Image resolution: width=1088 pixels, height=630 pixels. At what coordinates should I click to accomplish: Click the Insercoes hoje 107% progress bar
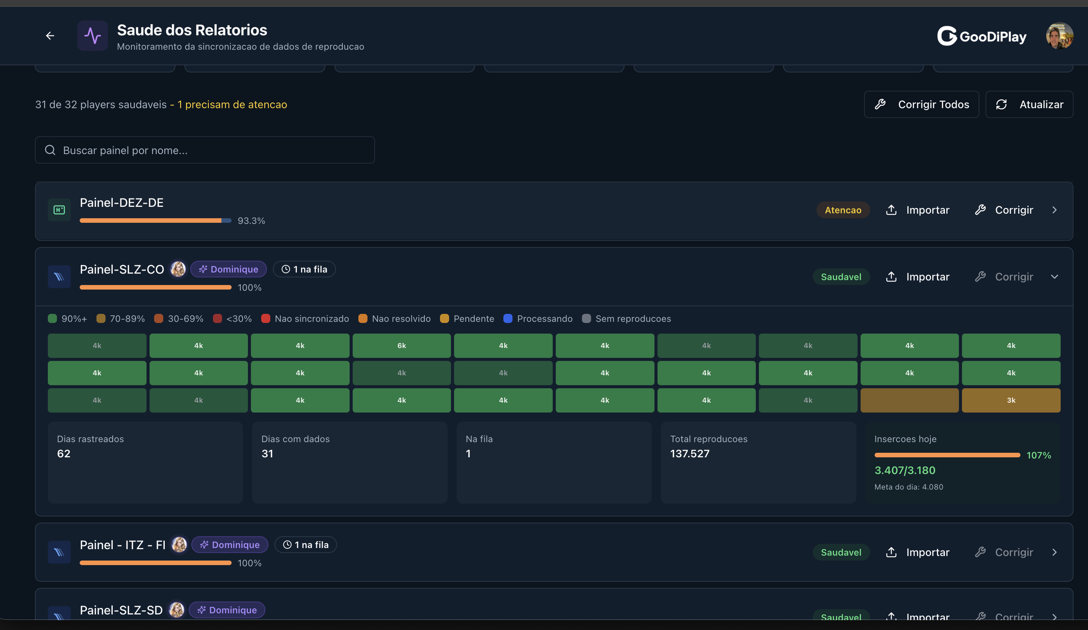click(947, 455)
